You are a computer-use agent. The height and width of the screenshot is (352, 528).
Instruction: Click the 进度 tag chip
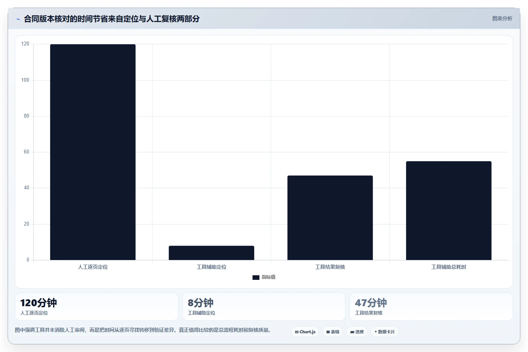point(357,332)
